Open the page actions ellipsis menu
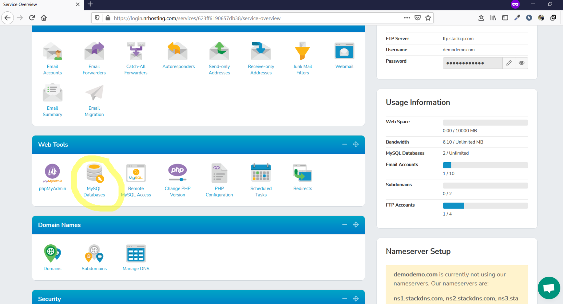 [x=407, y=18]
